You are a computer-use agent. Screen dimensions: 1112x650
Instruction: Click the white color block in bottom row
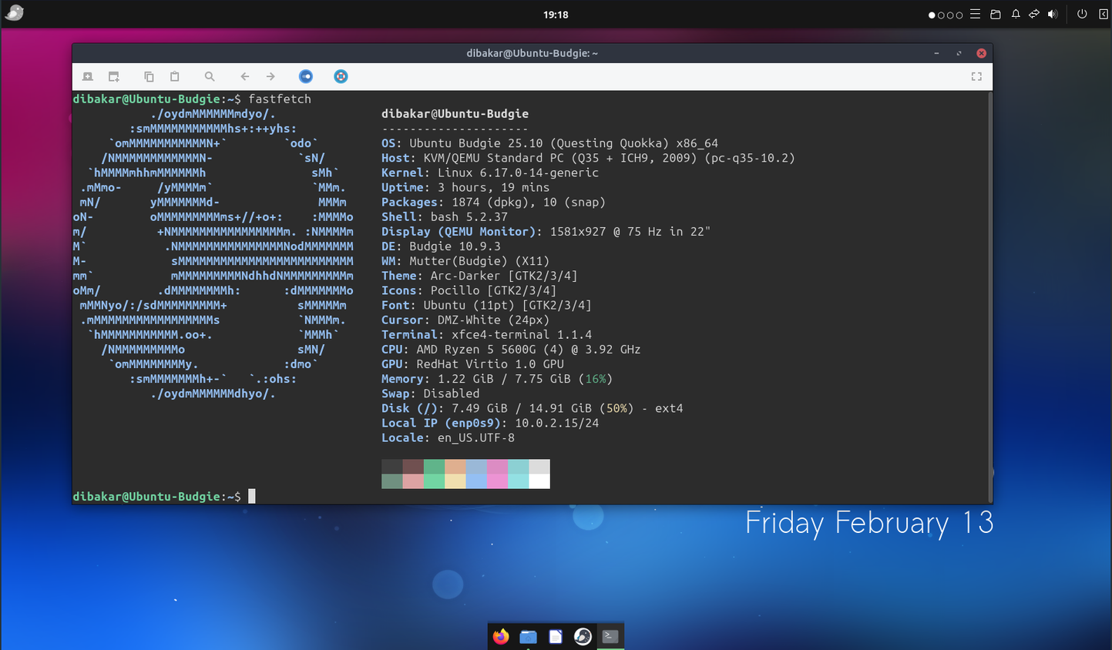539,481
